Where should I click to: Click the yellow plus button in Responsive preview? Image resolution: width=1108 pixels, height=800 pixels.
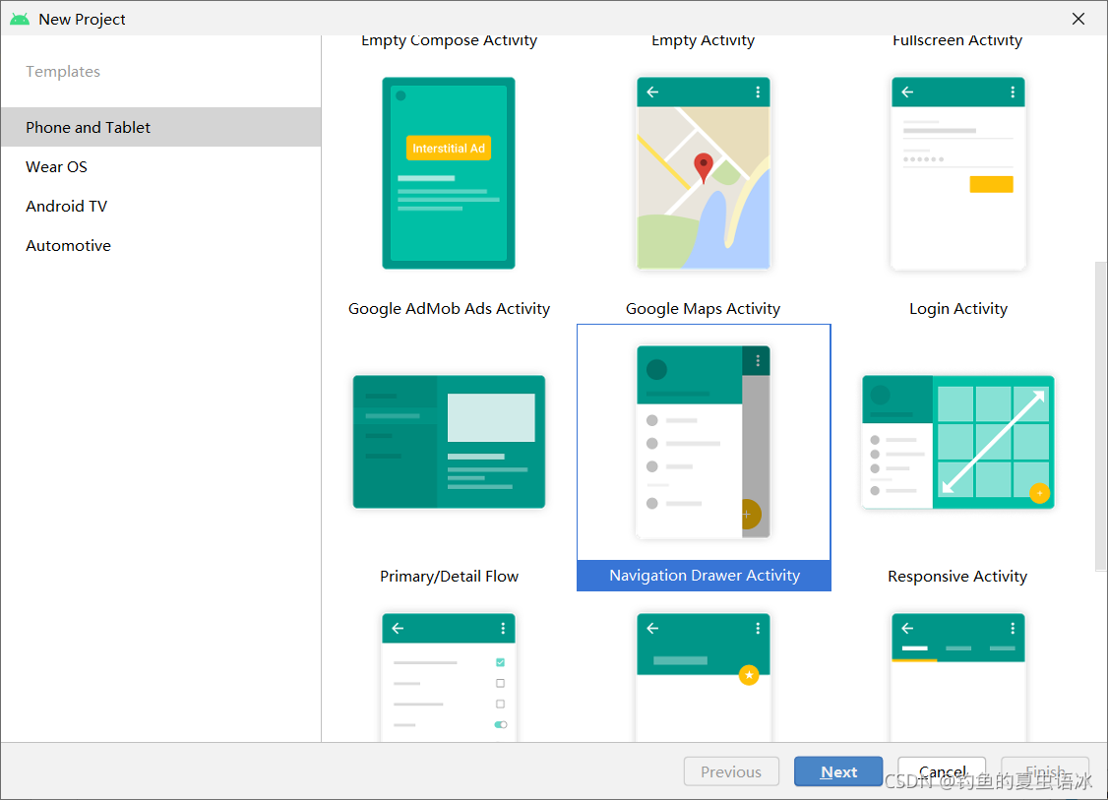click(1039, 493)
